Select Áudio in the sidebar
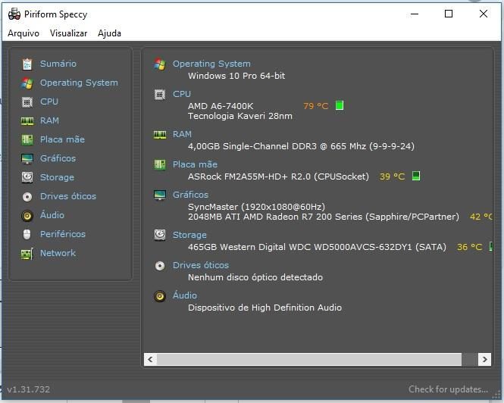 pos(52,215)
